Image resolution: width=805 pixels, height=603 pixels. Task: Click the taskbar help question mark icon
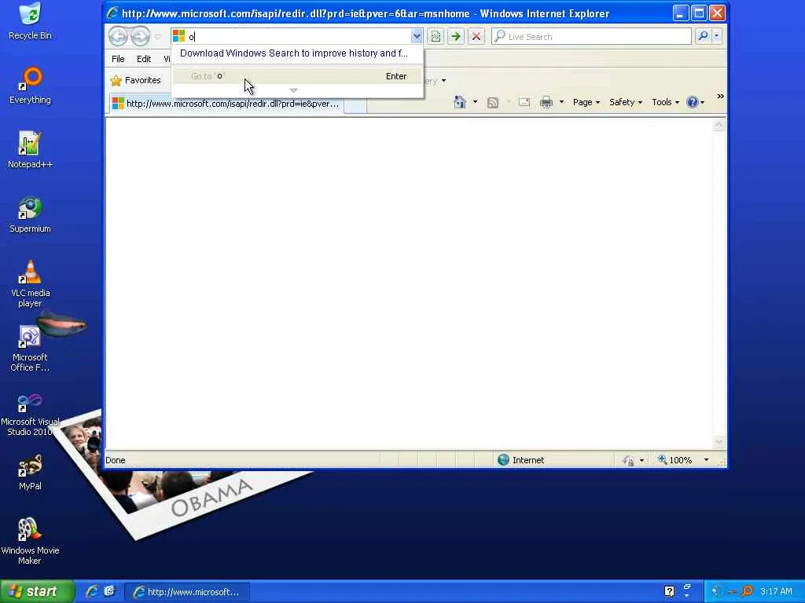tap(669, 591)
